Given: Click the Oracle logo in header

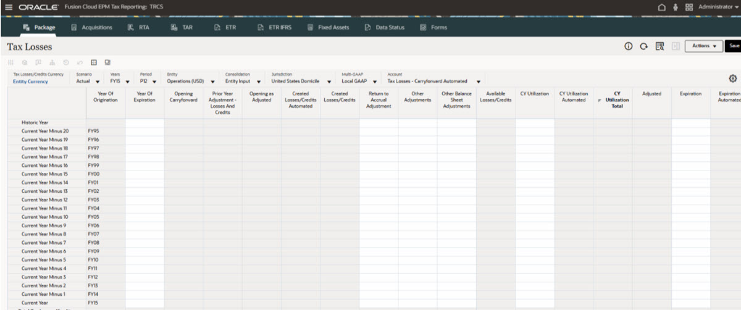Looking at the screenshot, I should pos(38,7).
